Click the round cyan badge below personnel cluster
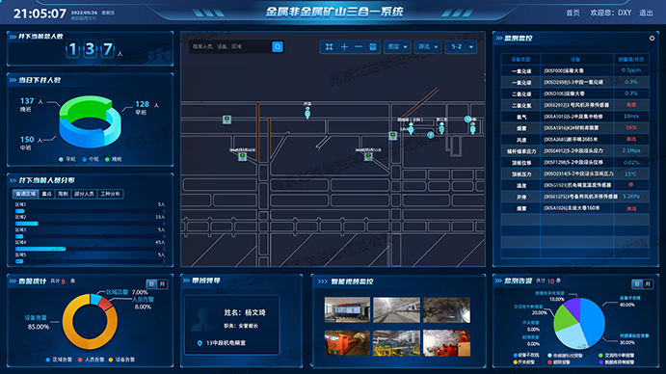This screenshot has width=666, height=374. click(x=430, y=135)
